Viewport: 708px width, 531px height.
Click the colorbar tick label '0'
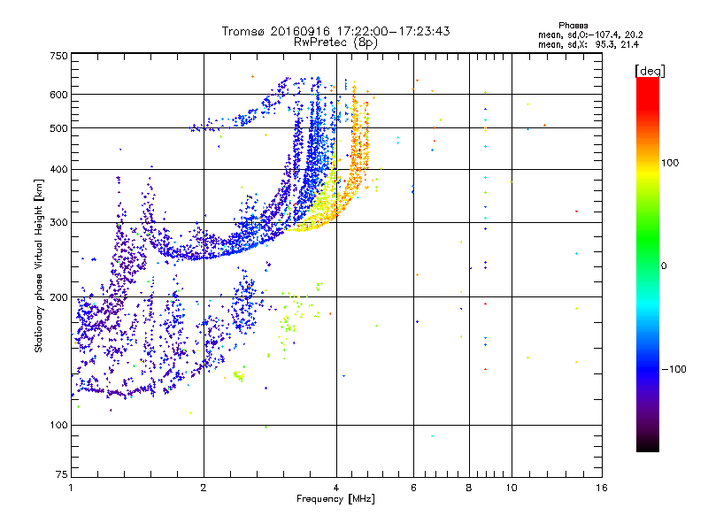[664, 266]
